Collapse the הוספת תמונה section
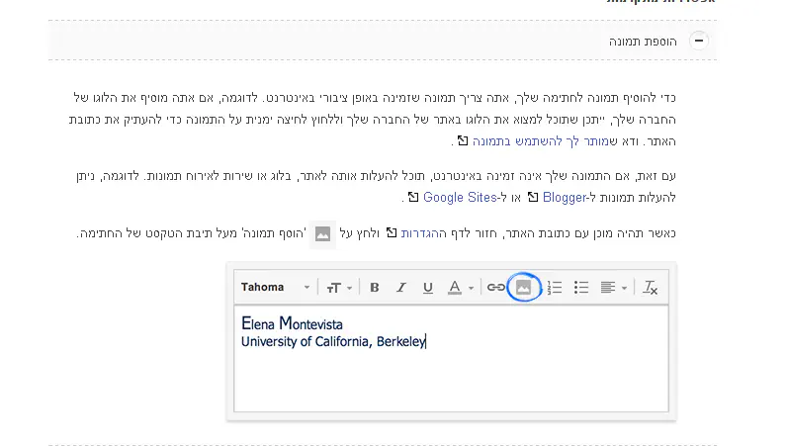The image size is (787, 446). click(700, 42)
